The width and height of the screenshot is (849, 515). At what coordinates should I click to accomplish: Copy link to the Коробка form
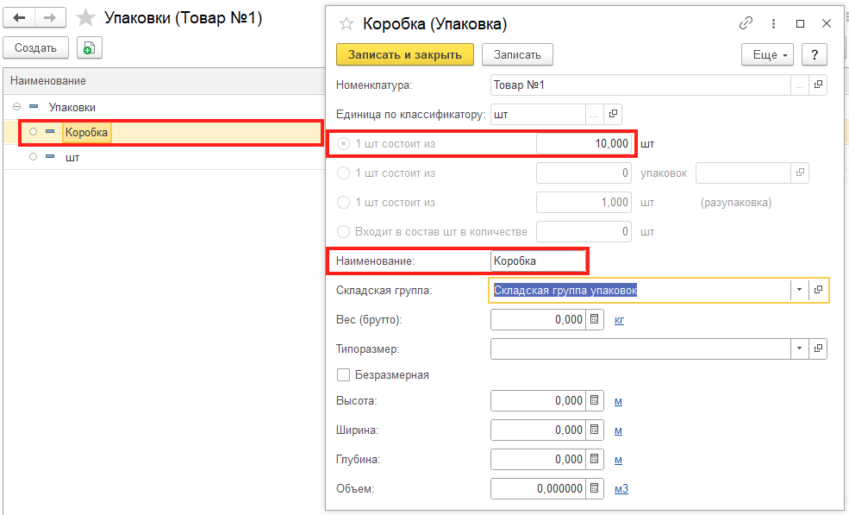coord(746,23)
